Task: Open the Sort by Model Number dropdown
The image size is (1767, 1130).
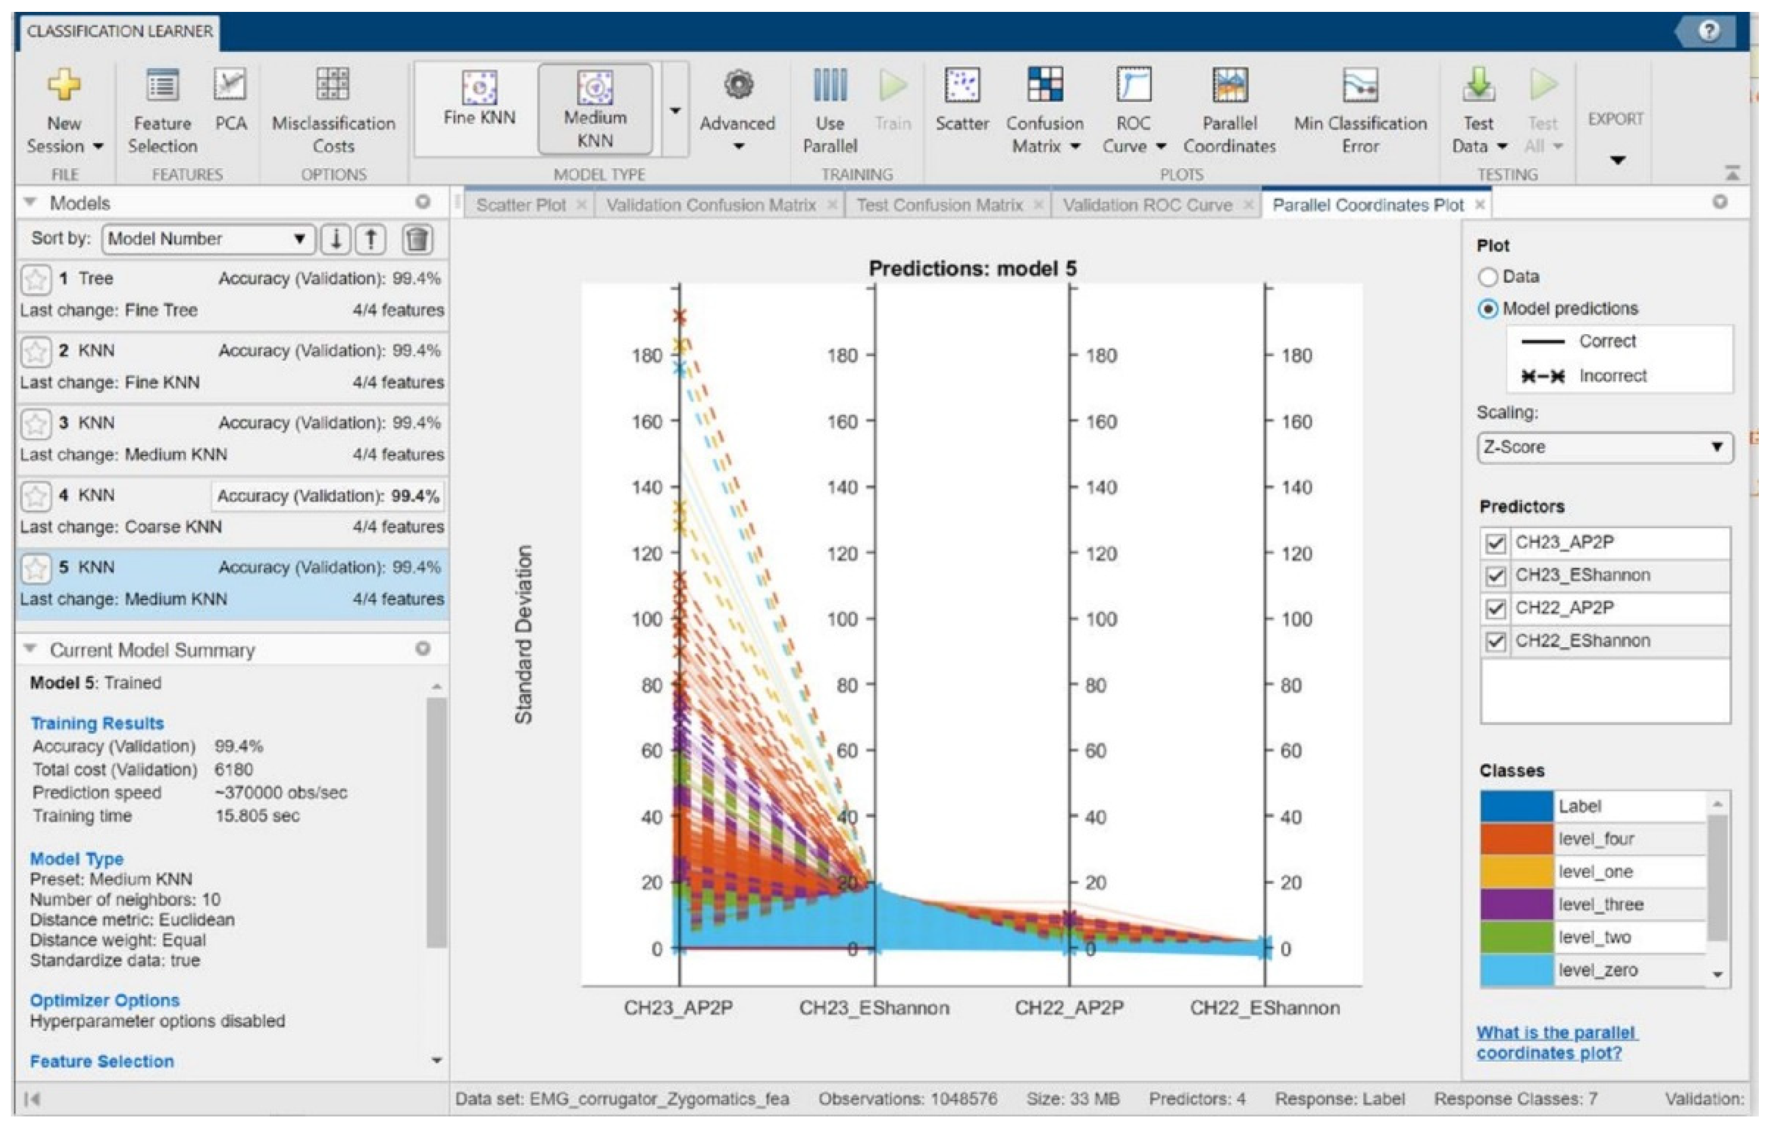Action: click(x=208, y=239)
